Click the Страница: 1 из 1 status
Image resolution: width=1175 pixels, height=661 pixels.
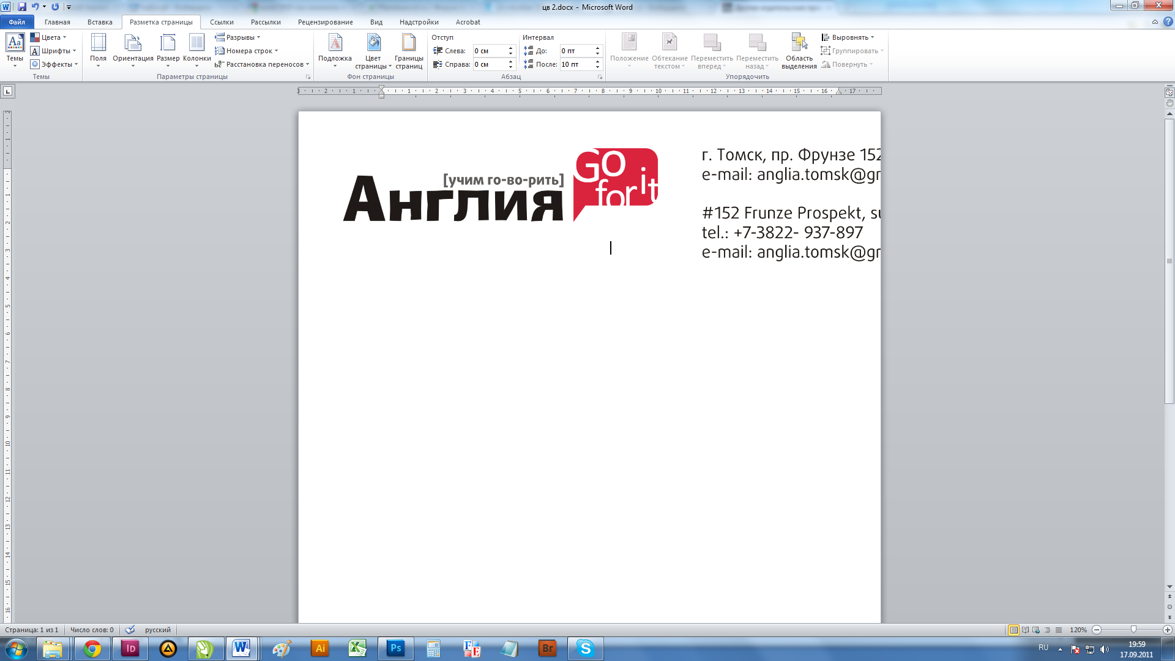[x=32, y=630]
